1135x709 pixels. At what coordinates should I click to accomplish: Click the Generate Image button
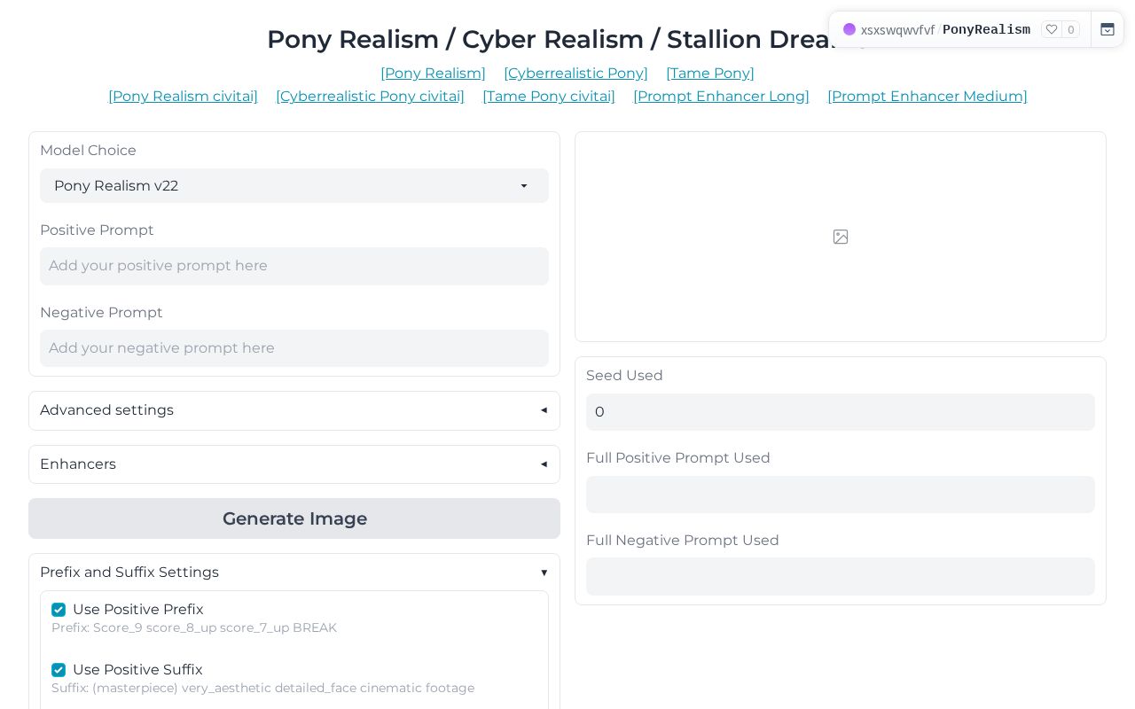point(294,518)
